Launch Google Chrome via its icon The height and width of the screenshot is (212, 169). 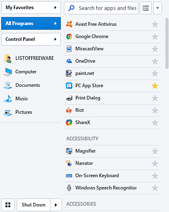[69, 36]
